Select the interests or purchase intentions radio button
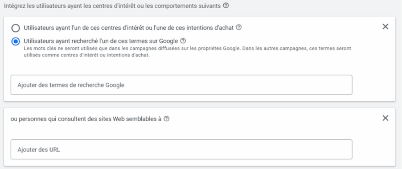Image resolution: width=402 pixels, height=169 pixels. (16, 28)
